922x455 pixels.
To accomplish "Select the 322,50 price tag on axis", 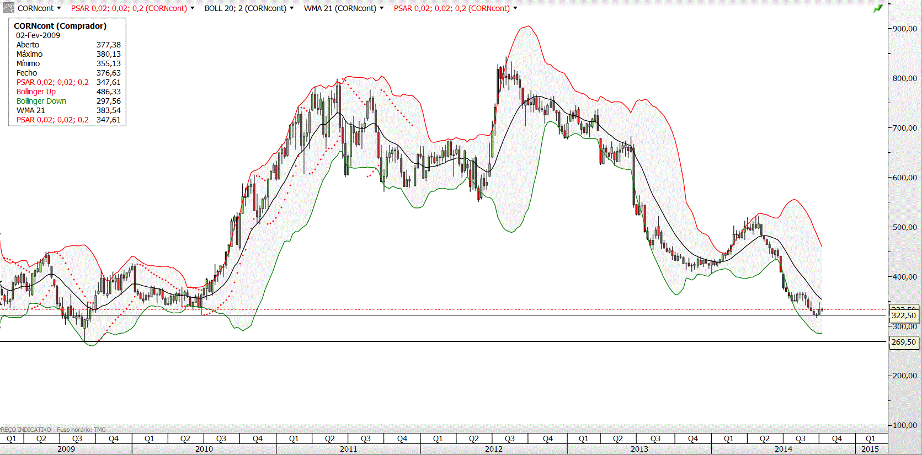I will (x=904, y=315).
